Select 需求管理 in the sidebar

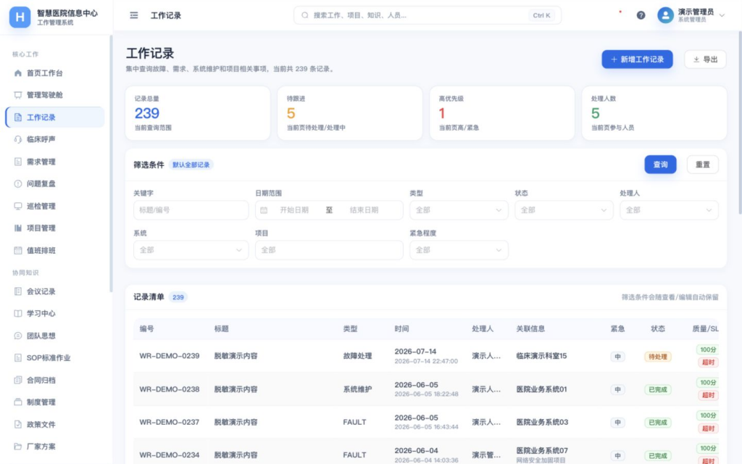pyautogui.click(x=55, y=162)
